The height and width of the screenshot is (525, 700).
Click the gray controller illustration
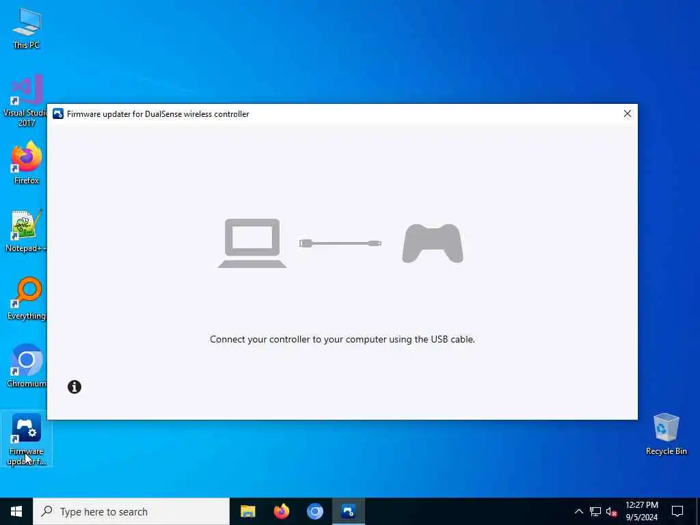tap(433, 243)
